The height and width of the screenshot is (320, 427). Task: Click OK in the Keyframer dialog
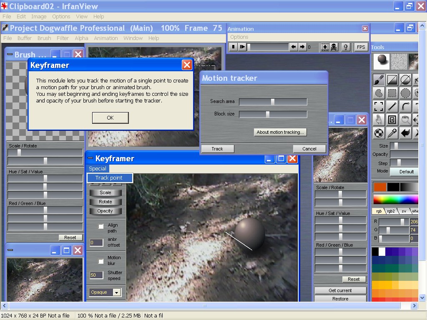(110, 118)
